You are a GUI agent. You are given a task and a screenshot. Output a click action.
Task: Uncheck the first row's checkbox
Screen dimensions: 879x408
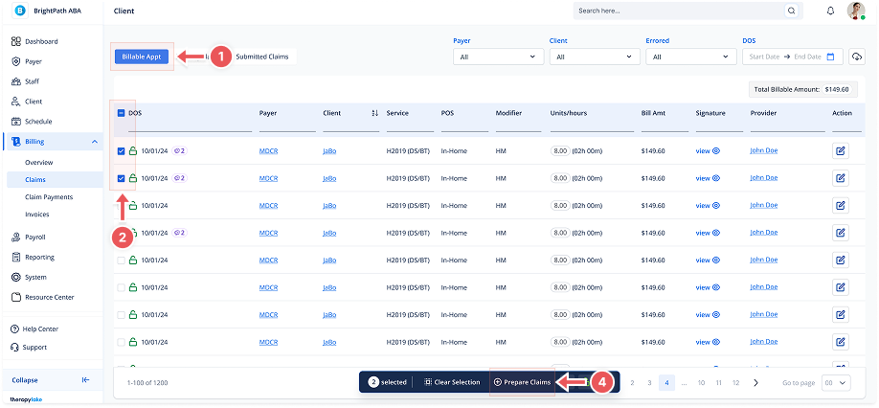click(121, 151)
